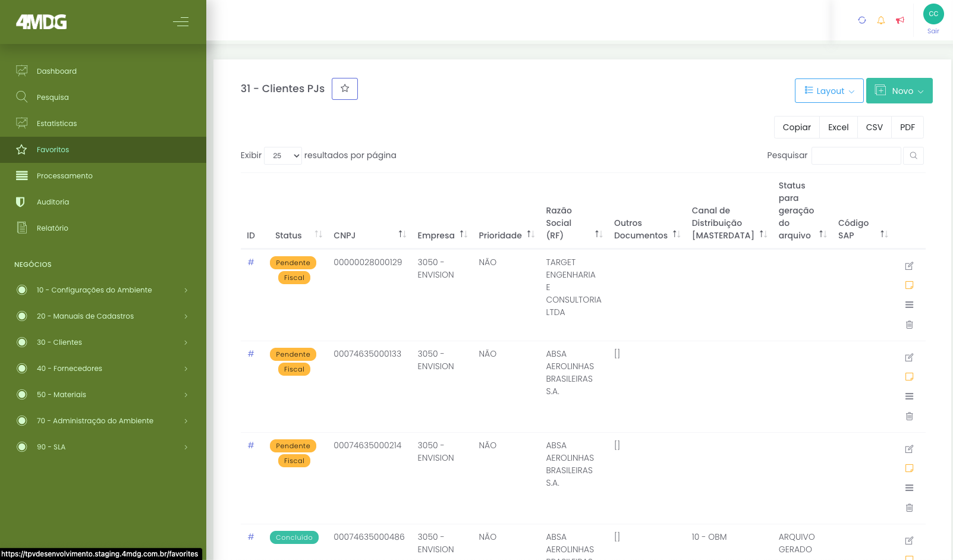
Task: Export the table using the PDF button
Action: coord(907,127)
